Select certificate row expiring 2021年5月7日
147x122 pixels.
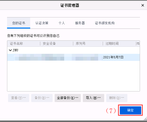pos(73,57)
